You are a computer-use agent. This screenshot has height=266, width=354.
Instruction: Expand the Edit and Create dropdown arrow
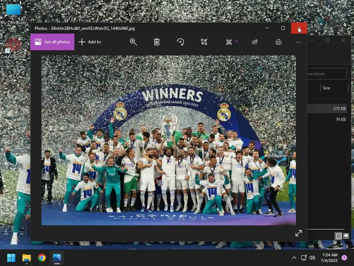(x=236, y=41)
